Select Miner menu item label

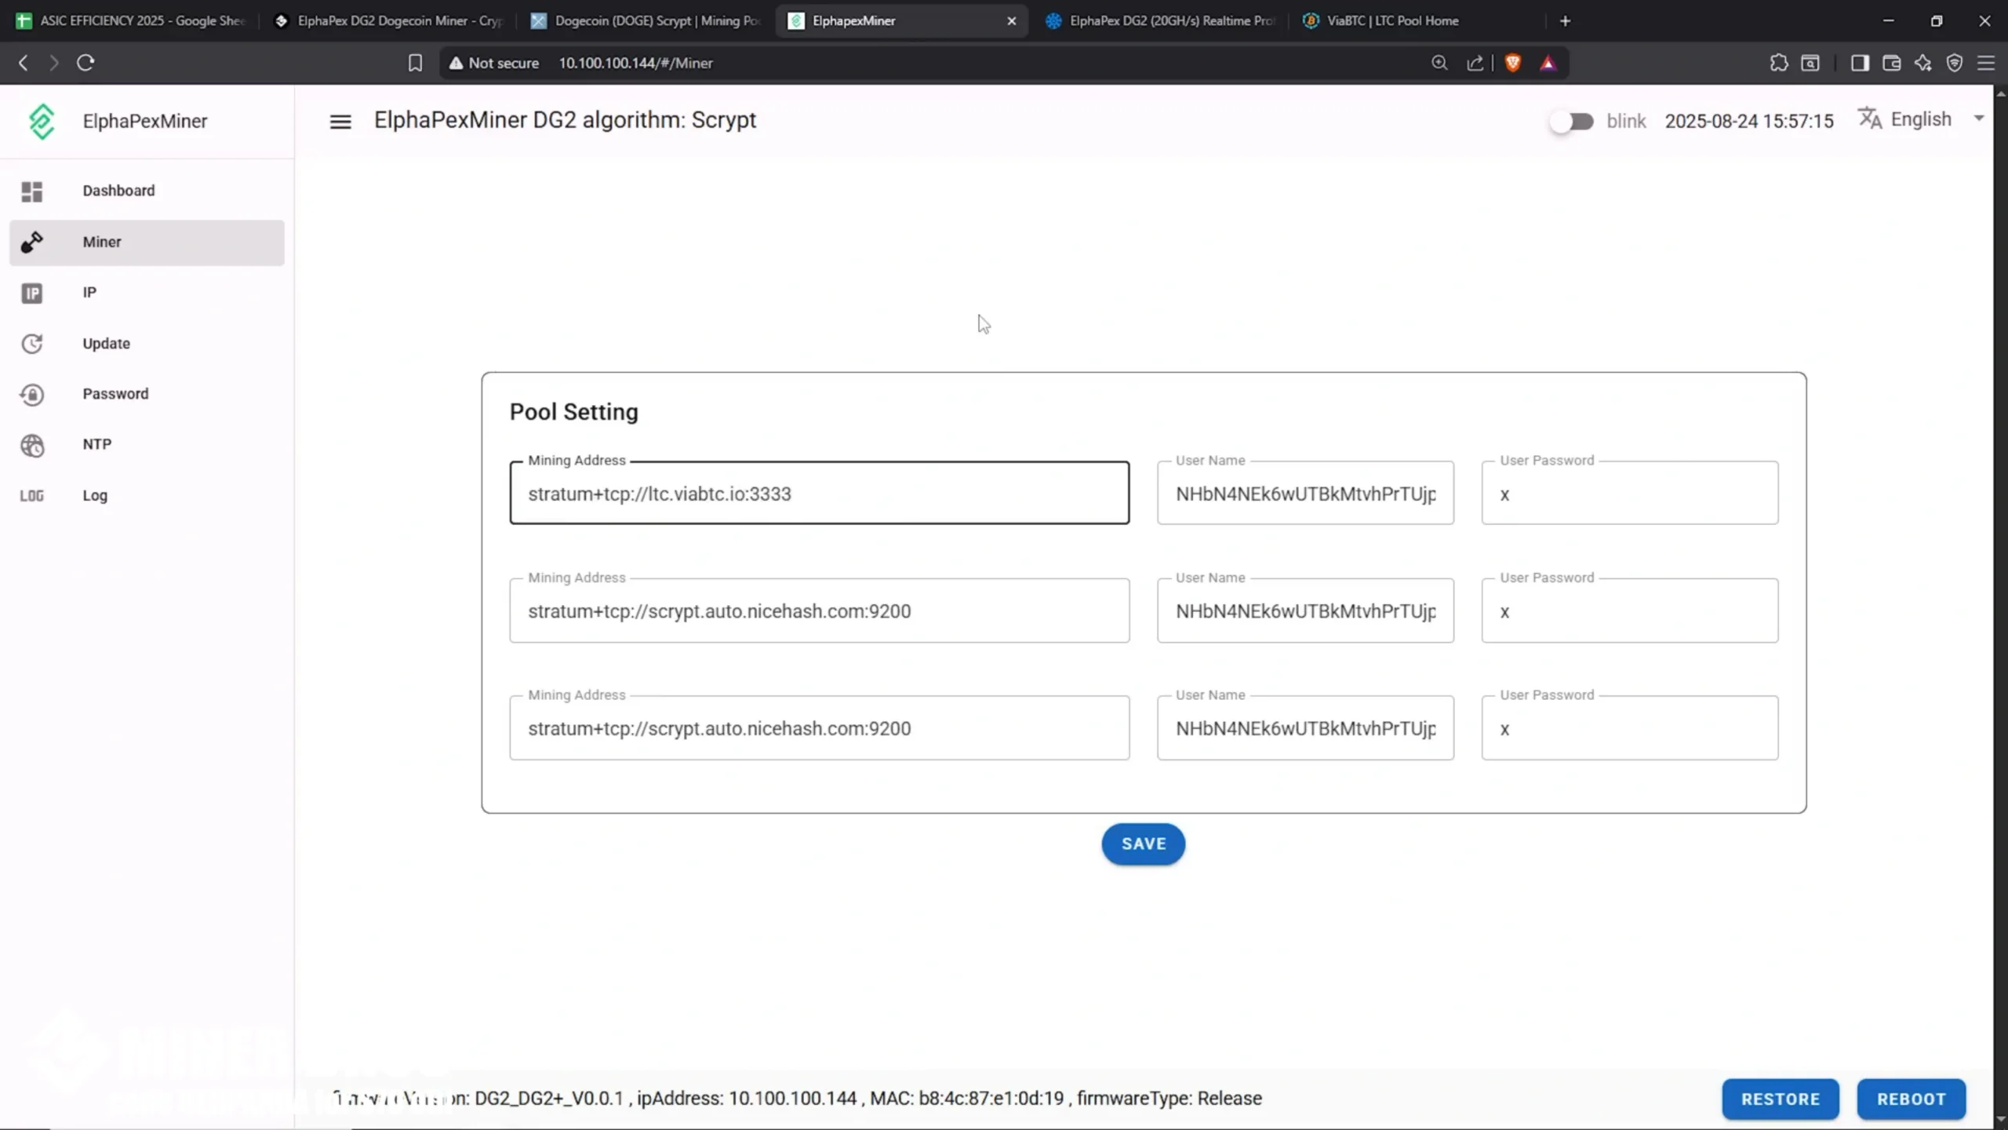(102, 242)
